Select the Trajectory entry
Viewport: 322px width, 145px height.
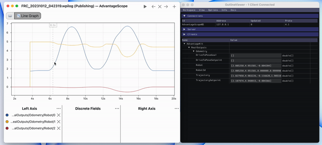(x=203, y=75)
